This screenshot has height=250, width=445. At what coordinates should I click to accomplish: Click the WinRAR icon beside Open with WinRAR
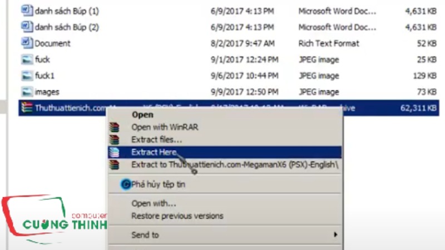(115, 127)
